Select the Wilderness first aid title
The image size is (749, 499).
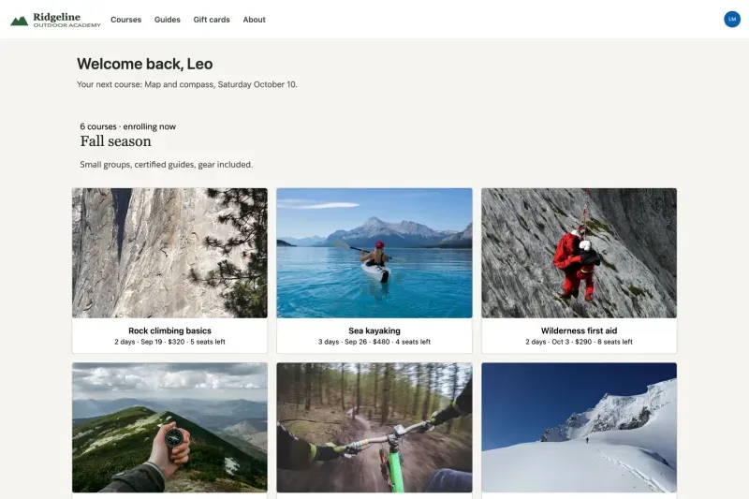(x=579, y=330)
